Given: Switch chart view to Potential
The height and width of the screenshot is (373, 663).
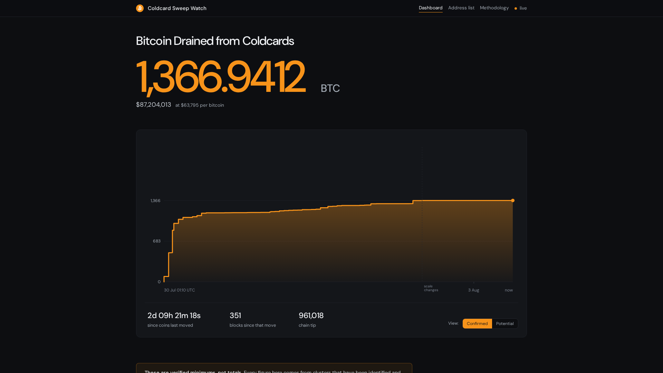Looking at the screenshot, I should 505,324.
